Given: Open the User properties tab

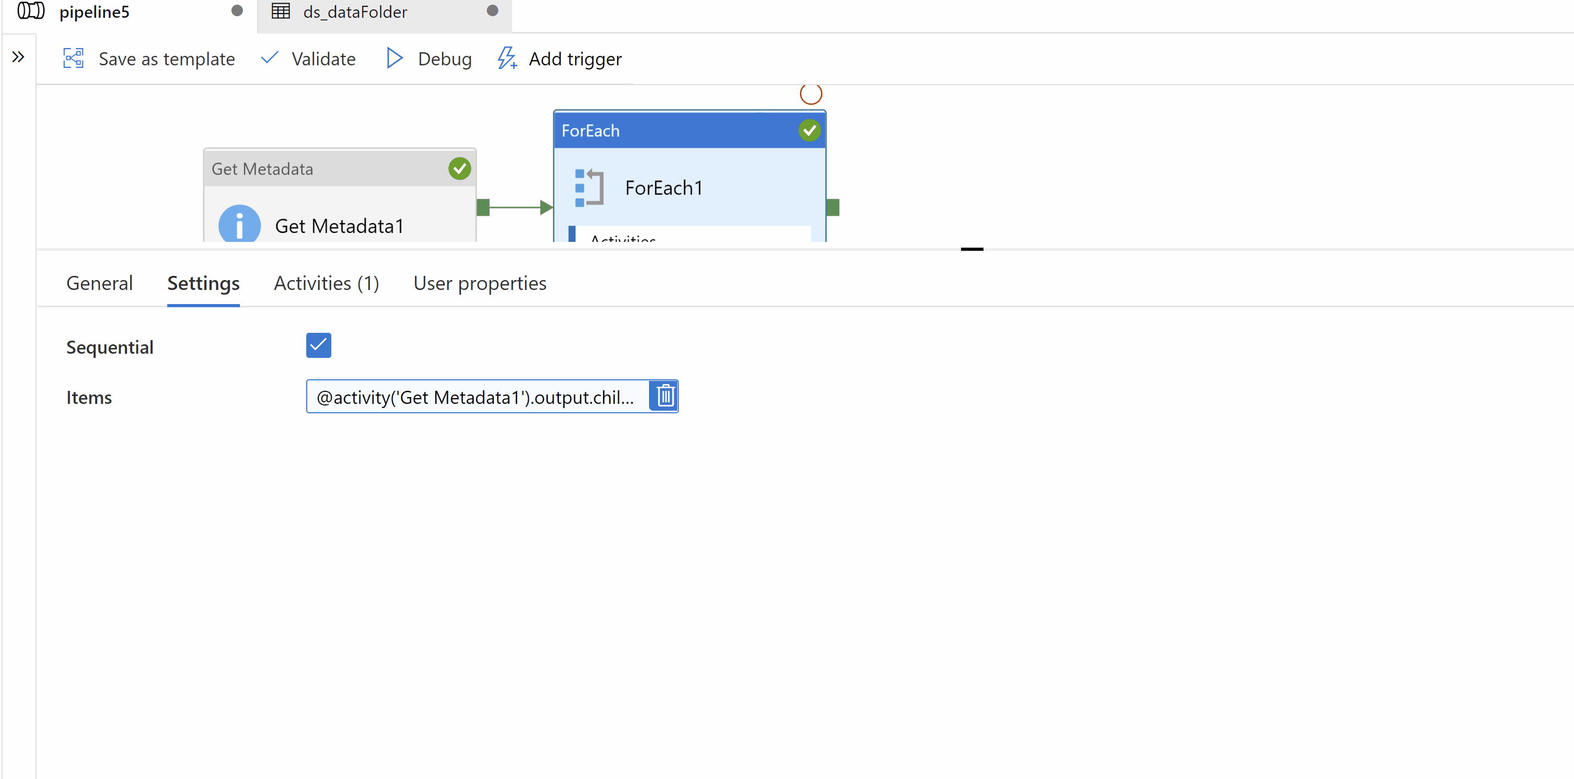Looking at the screenshot, I should coord(480,284).
